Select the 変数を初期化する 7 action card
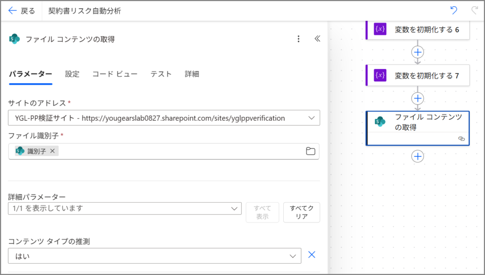The image size is (485, 275). tap(418, 76)
